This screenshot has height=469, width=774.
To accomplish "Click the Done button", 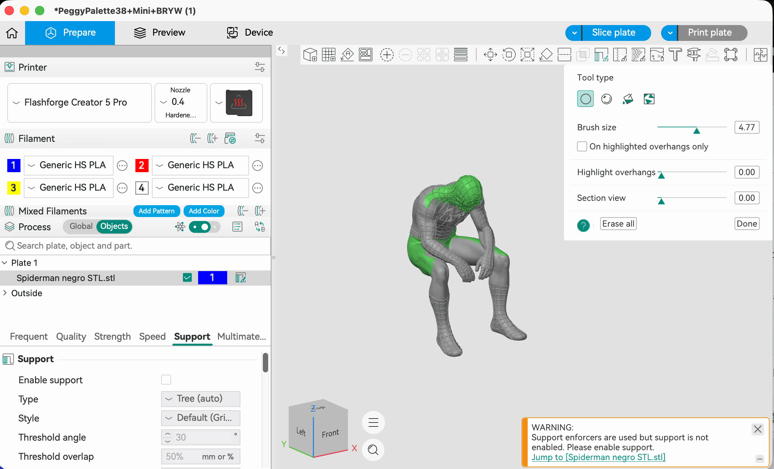I will [747, 224].
